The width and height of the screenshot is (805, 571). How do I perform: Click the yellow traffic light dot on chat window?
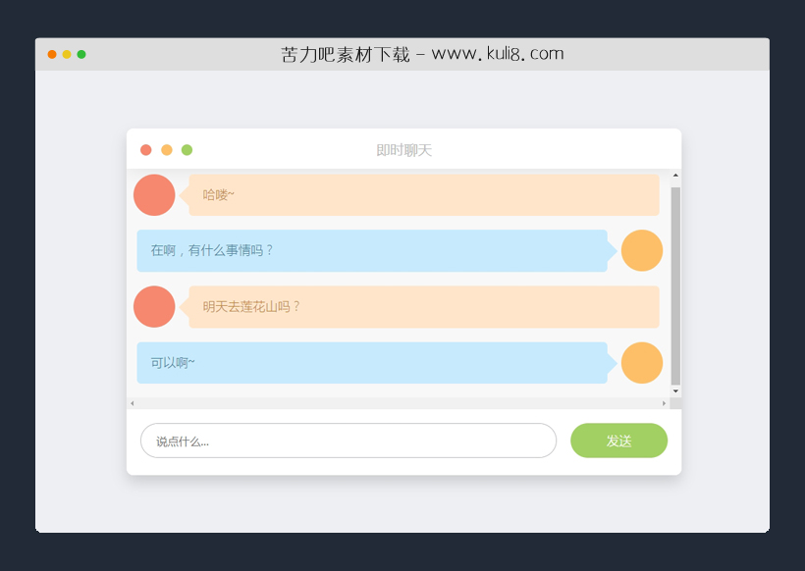tap(166, 149)
